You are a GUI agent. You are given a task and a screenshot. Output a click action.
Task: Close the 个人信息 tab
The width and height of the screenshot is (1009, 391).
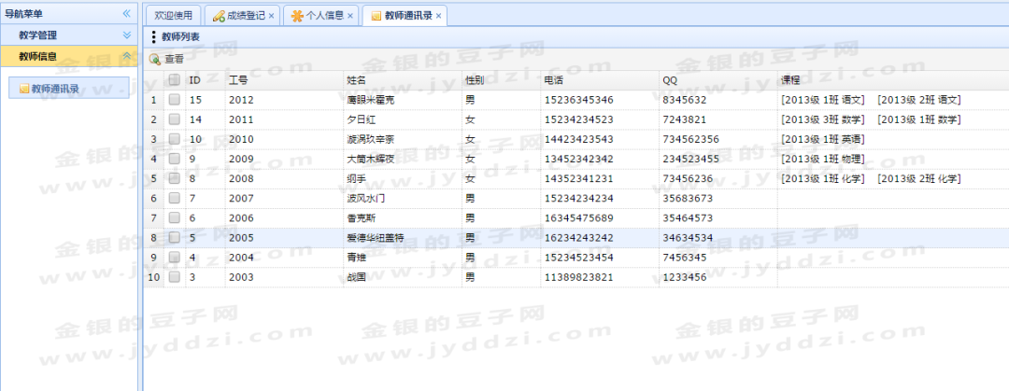coord(350,16)
